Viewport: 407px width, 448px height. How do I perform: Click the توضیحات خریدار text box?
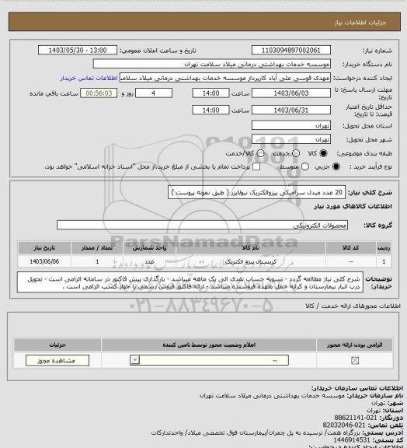(x=190, y=282)
